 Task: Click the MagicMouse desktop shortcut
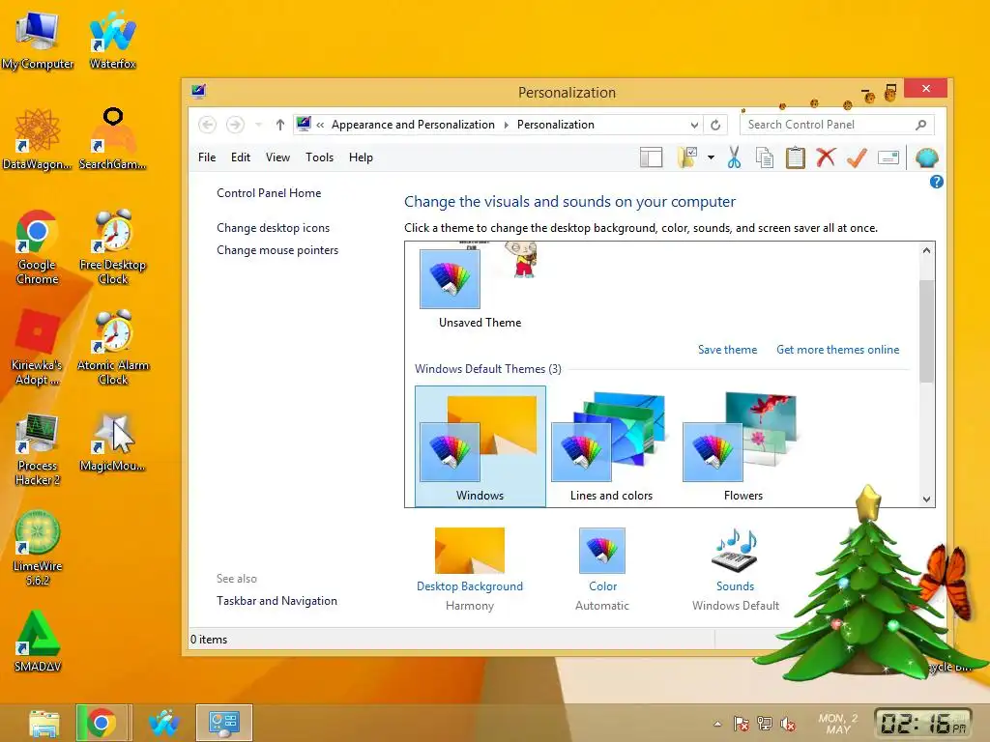click(x=113, y=442)
